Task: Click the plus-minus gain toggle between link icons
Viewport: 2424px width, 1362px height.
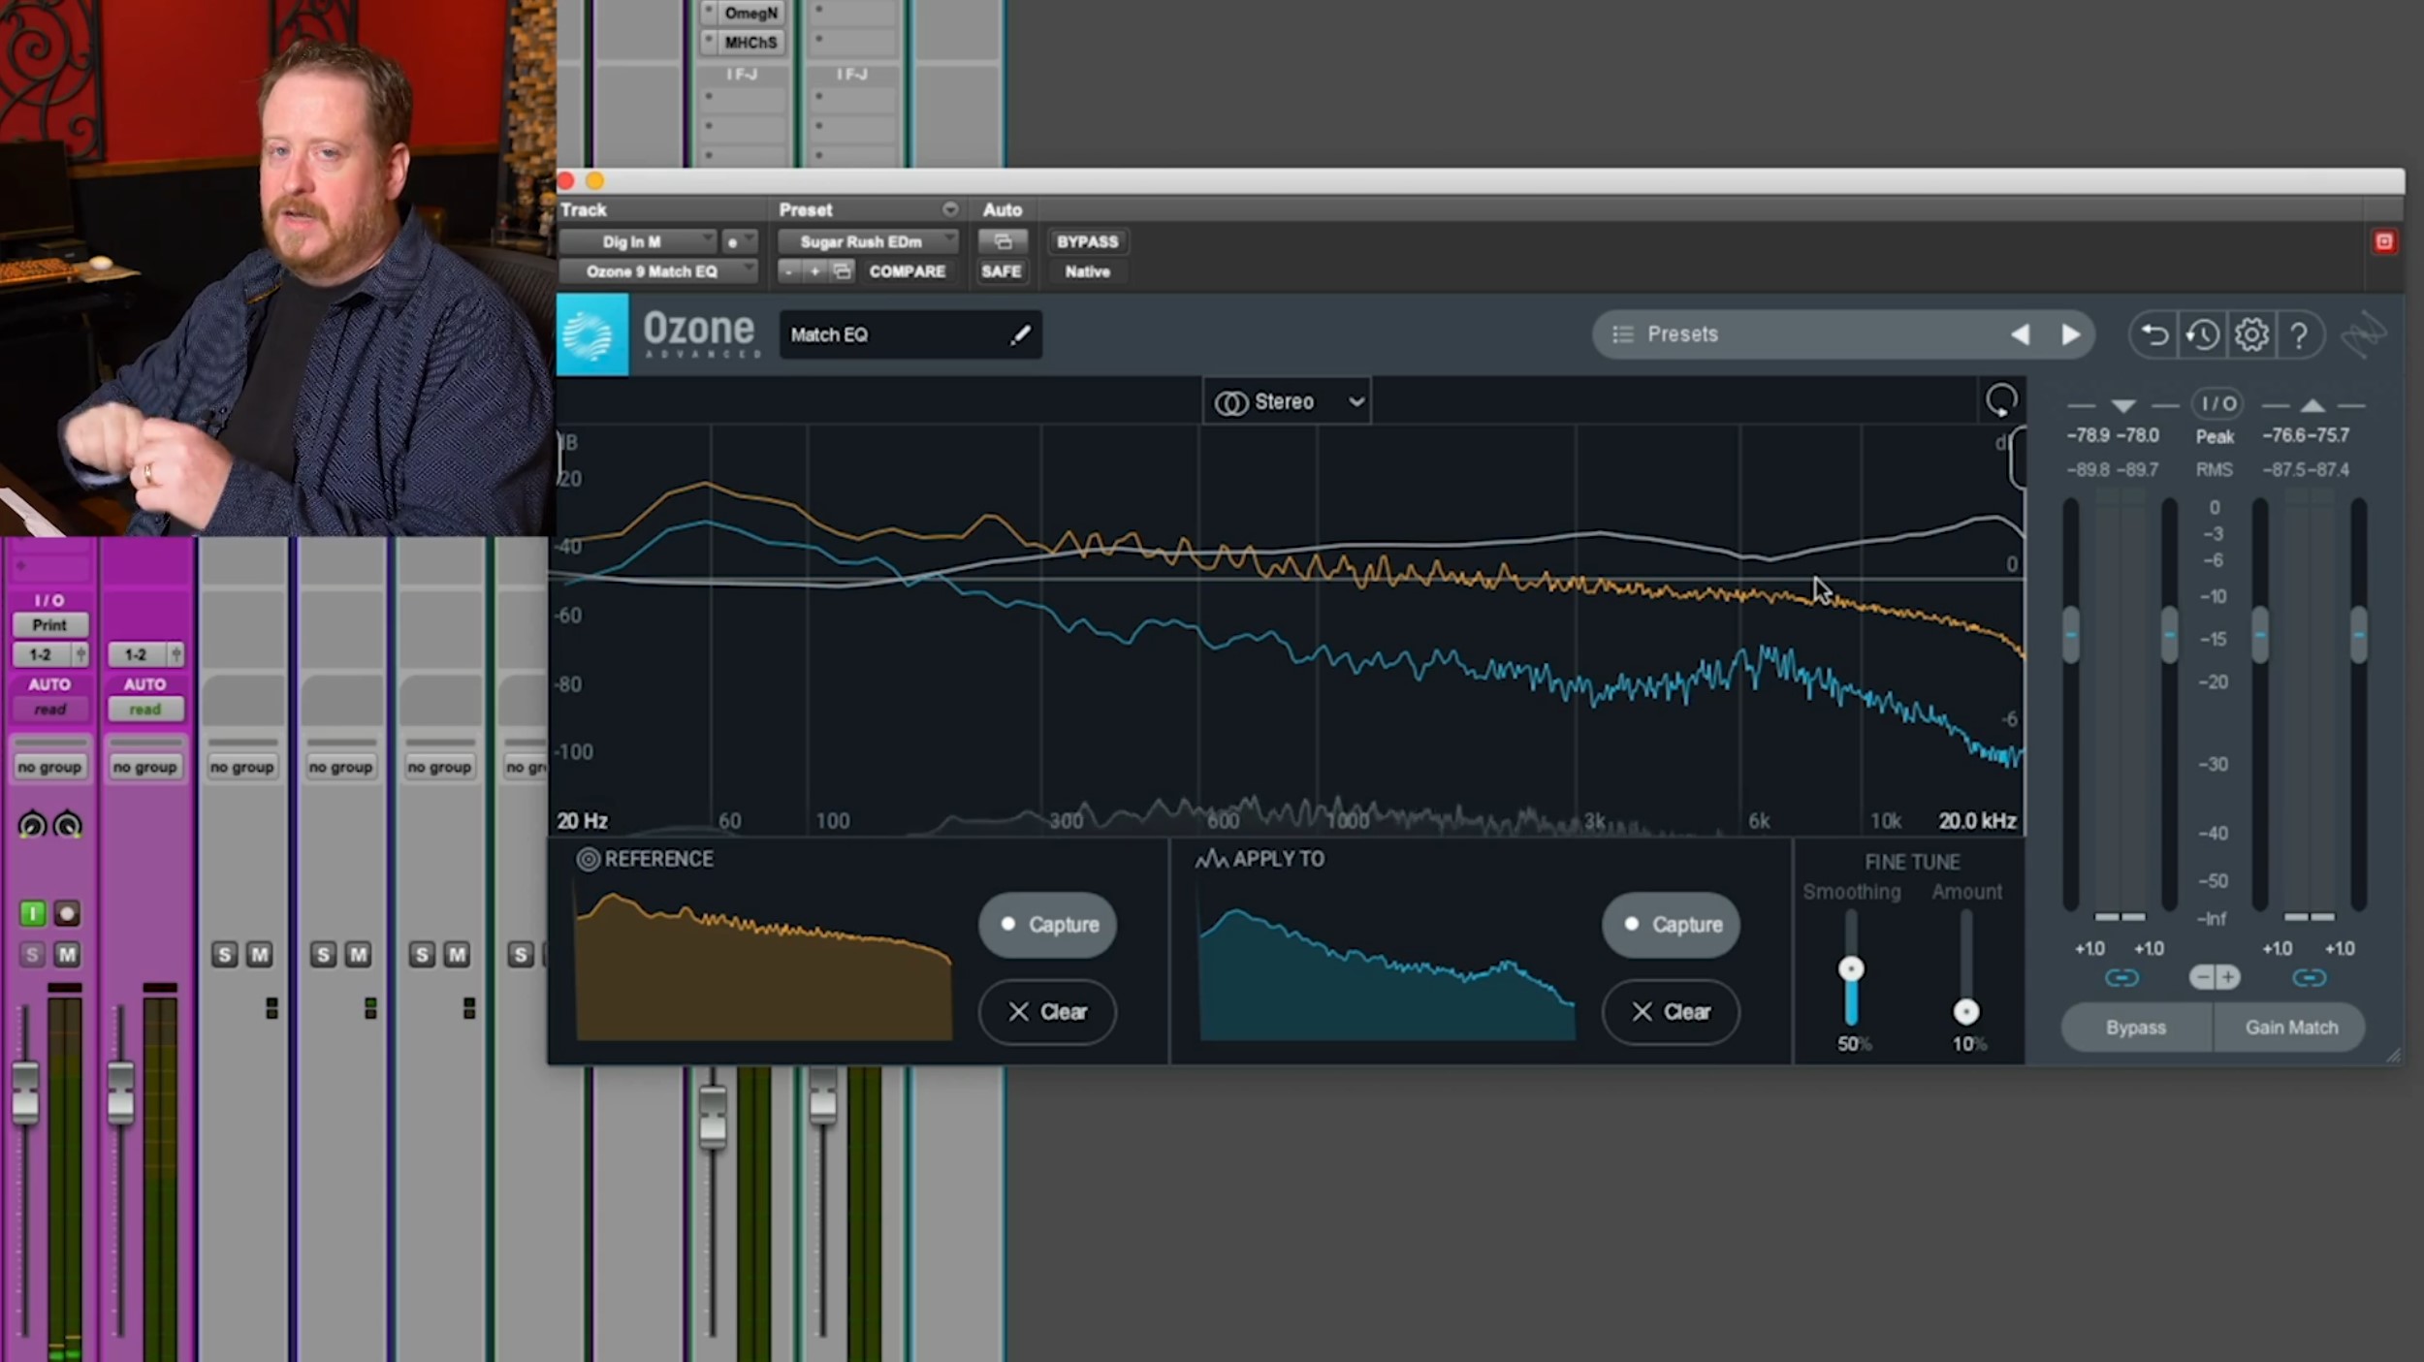Action: 2215,977
